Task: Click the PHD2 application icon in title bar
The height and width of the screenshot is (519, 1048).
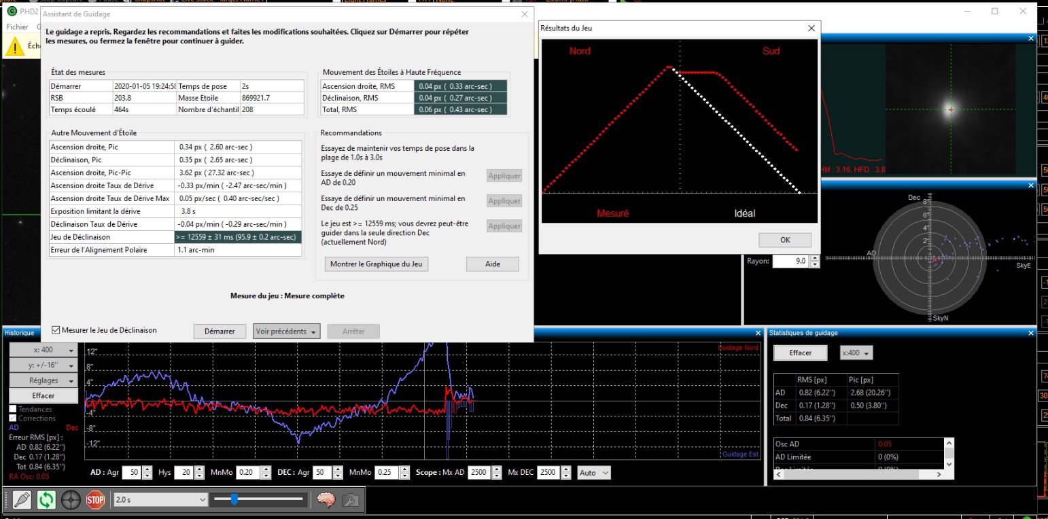Action: [x=12, y=12]
